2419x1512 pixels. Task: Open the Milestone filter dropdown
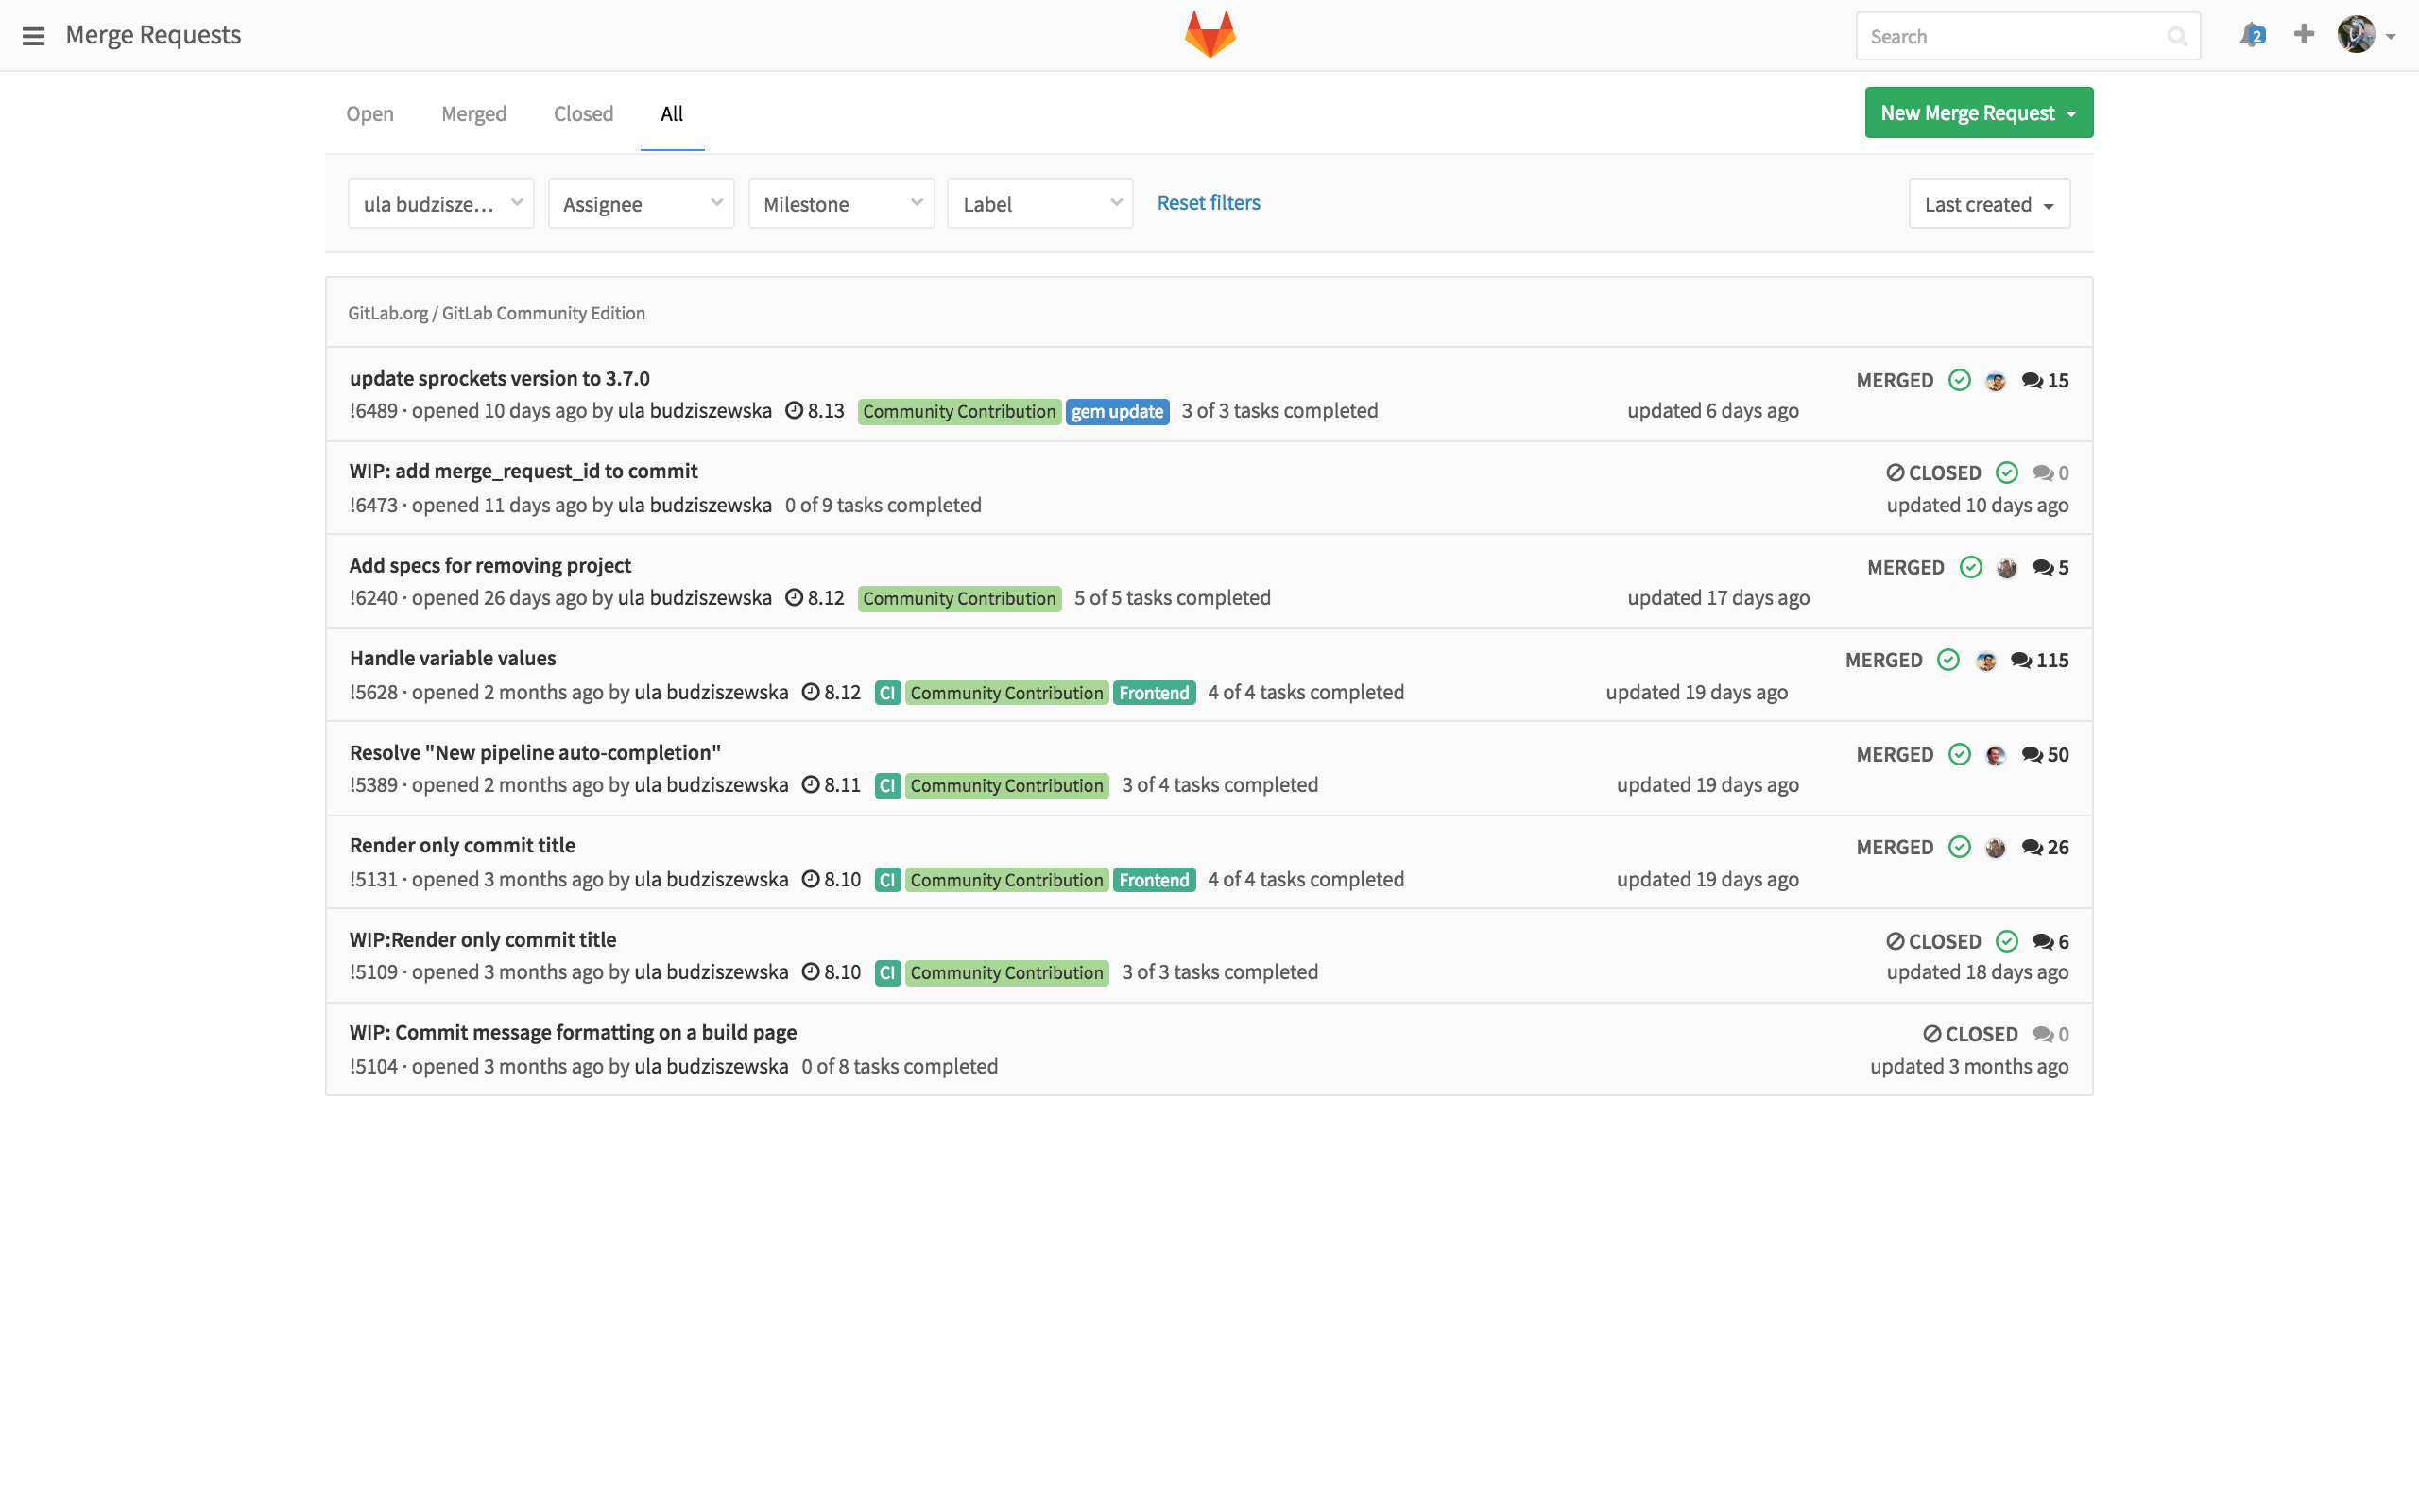841,203
